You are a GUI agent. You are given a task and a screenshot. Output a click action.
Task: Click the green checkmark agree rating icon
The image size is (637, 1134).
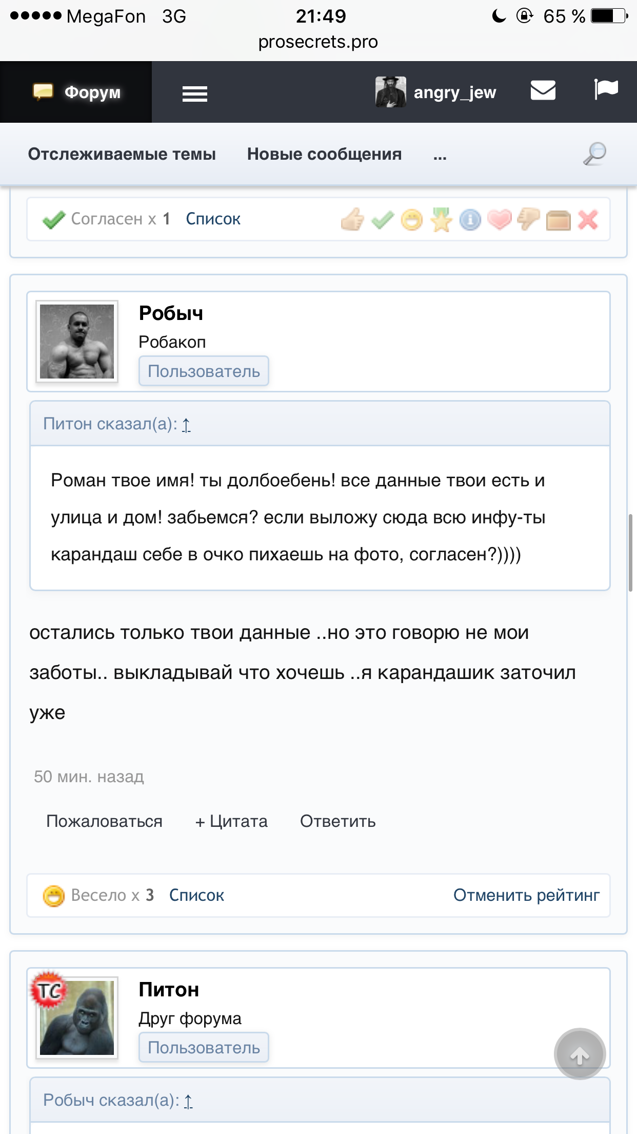click(x=383, y=220)
